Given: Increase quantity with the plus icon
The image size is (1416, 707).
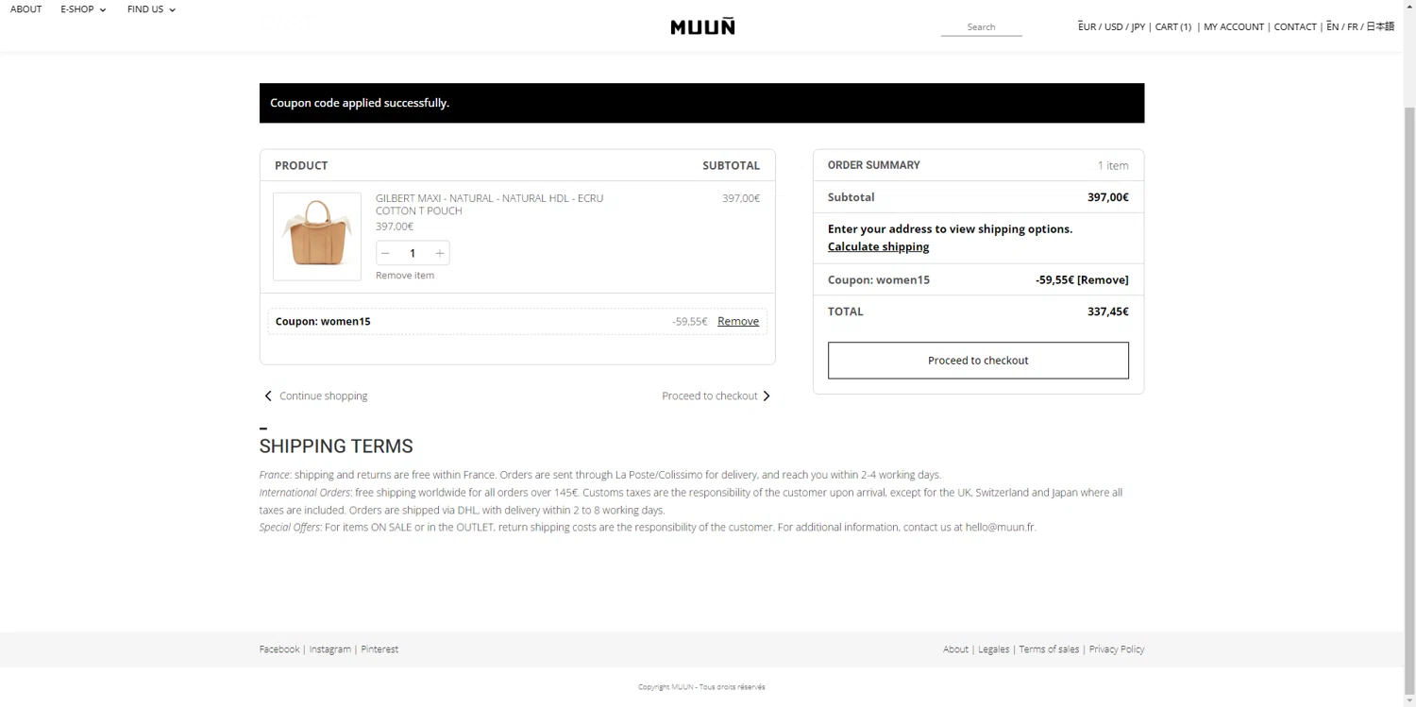Looking at the screenshot, I should click(x=439, y=253).
